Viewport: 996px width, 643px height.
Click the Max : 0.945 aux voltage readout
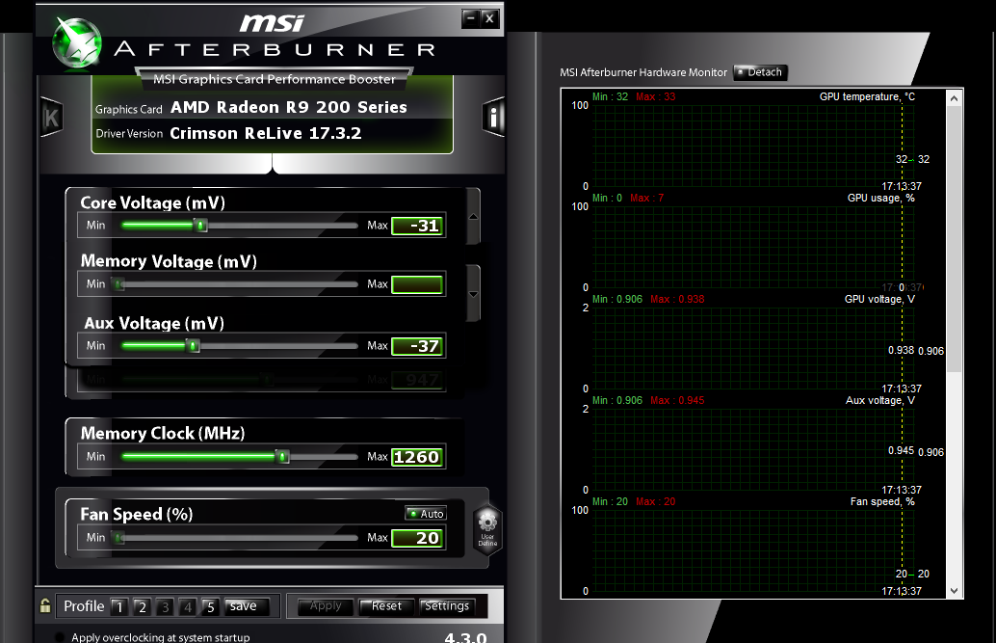tap(677, 400)
